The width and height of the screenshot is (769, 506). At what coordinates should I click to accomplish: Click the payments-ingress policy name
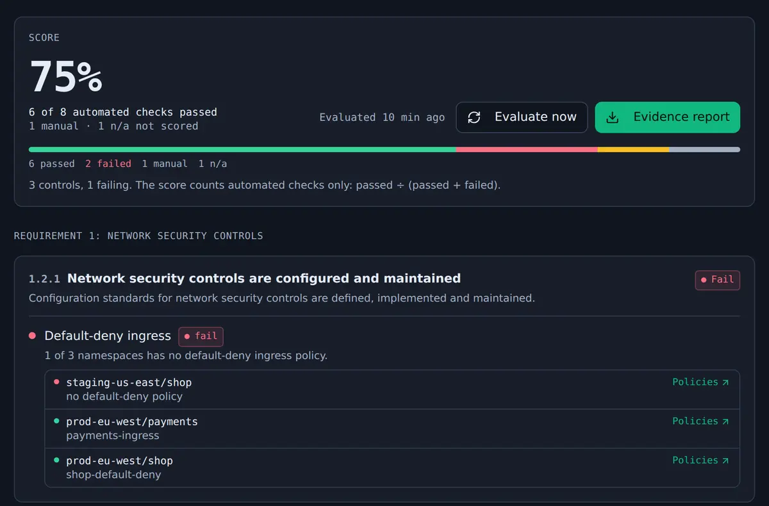(113, 436)
